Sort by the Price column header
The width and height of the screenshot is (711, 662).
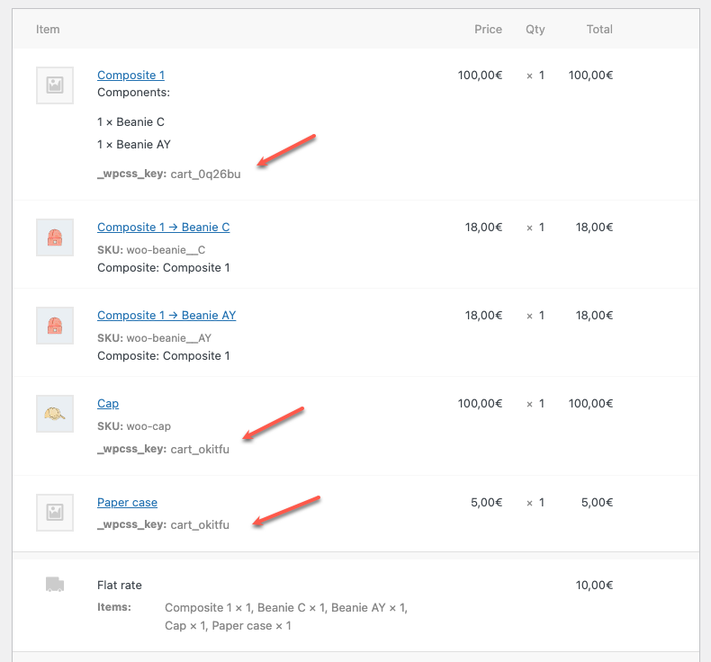tap(488, 30)
